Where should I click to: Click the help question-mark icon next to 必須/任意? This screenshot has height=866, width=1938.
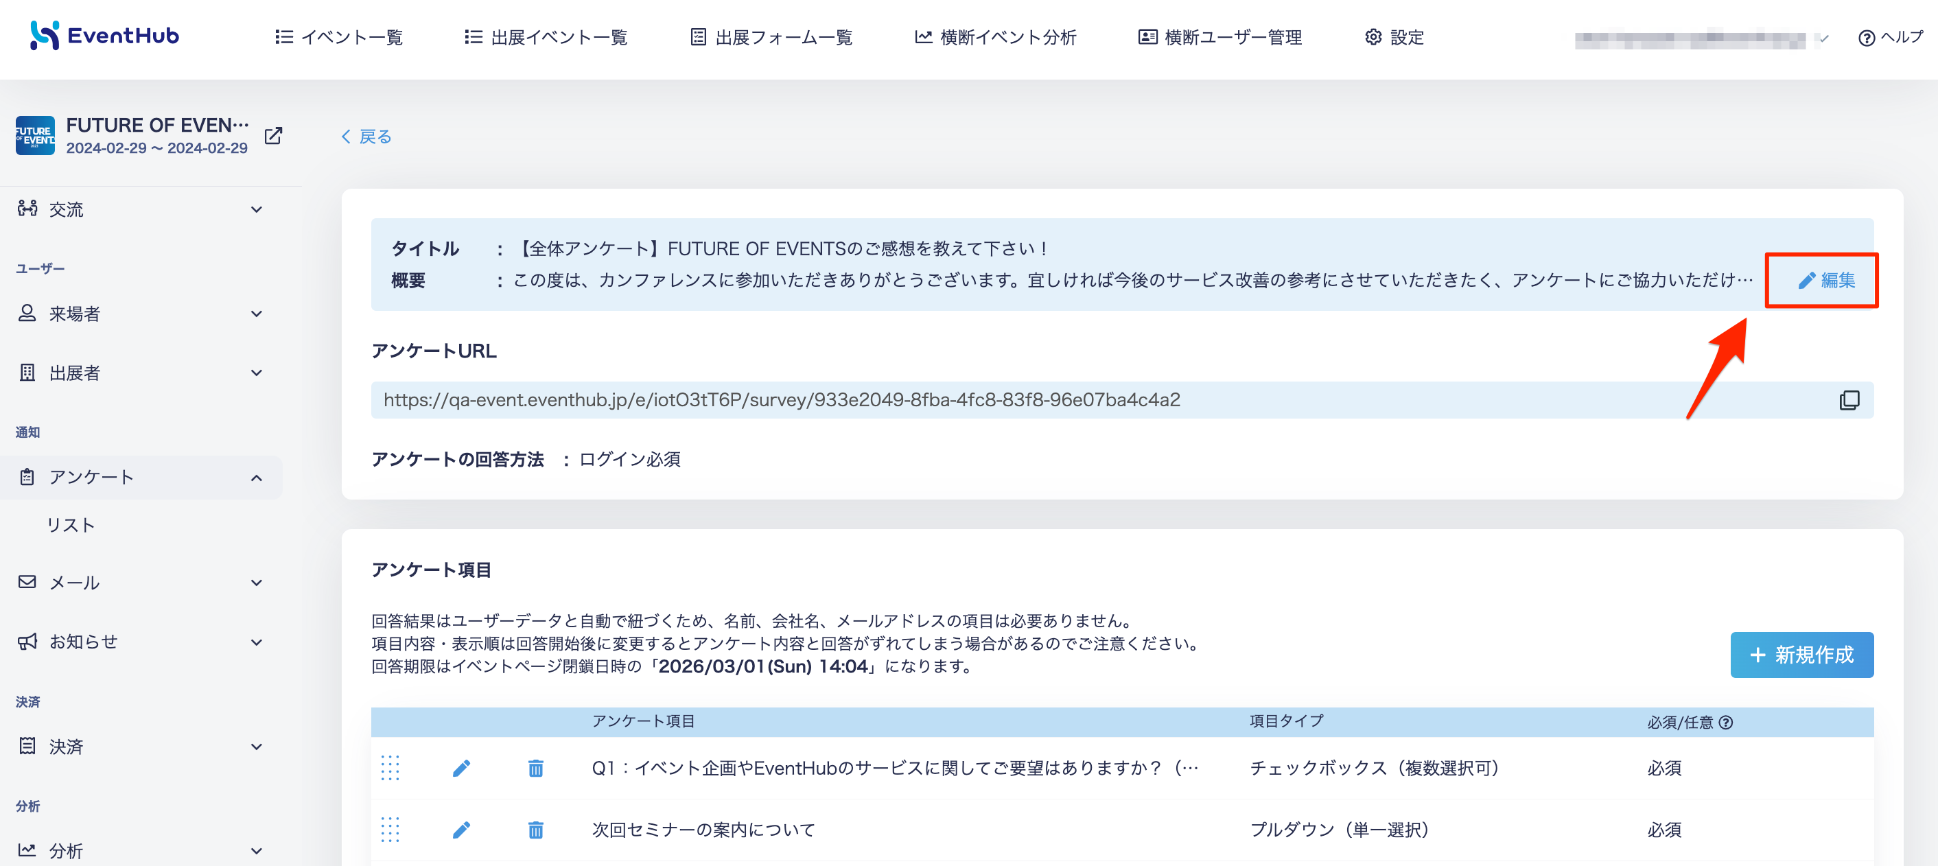click(1726, 723)
